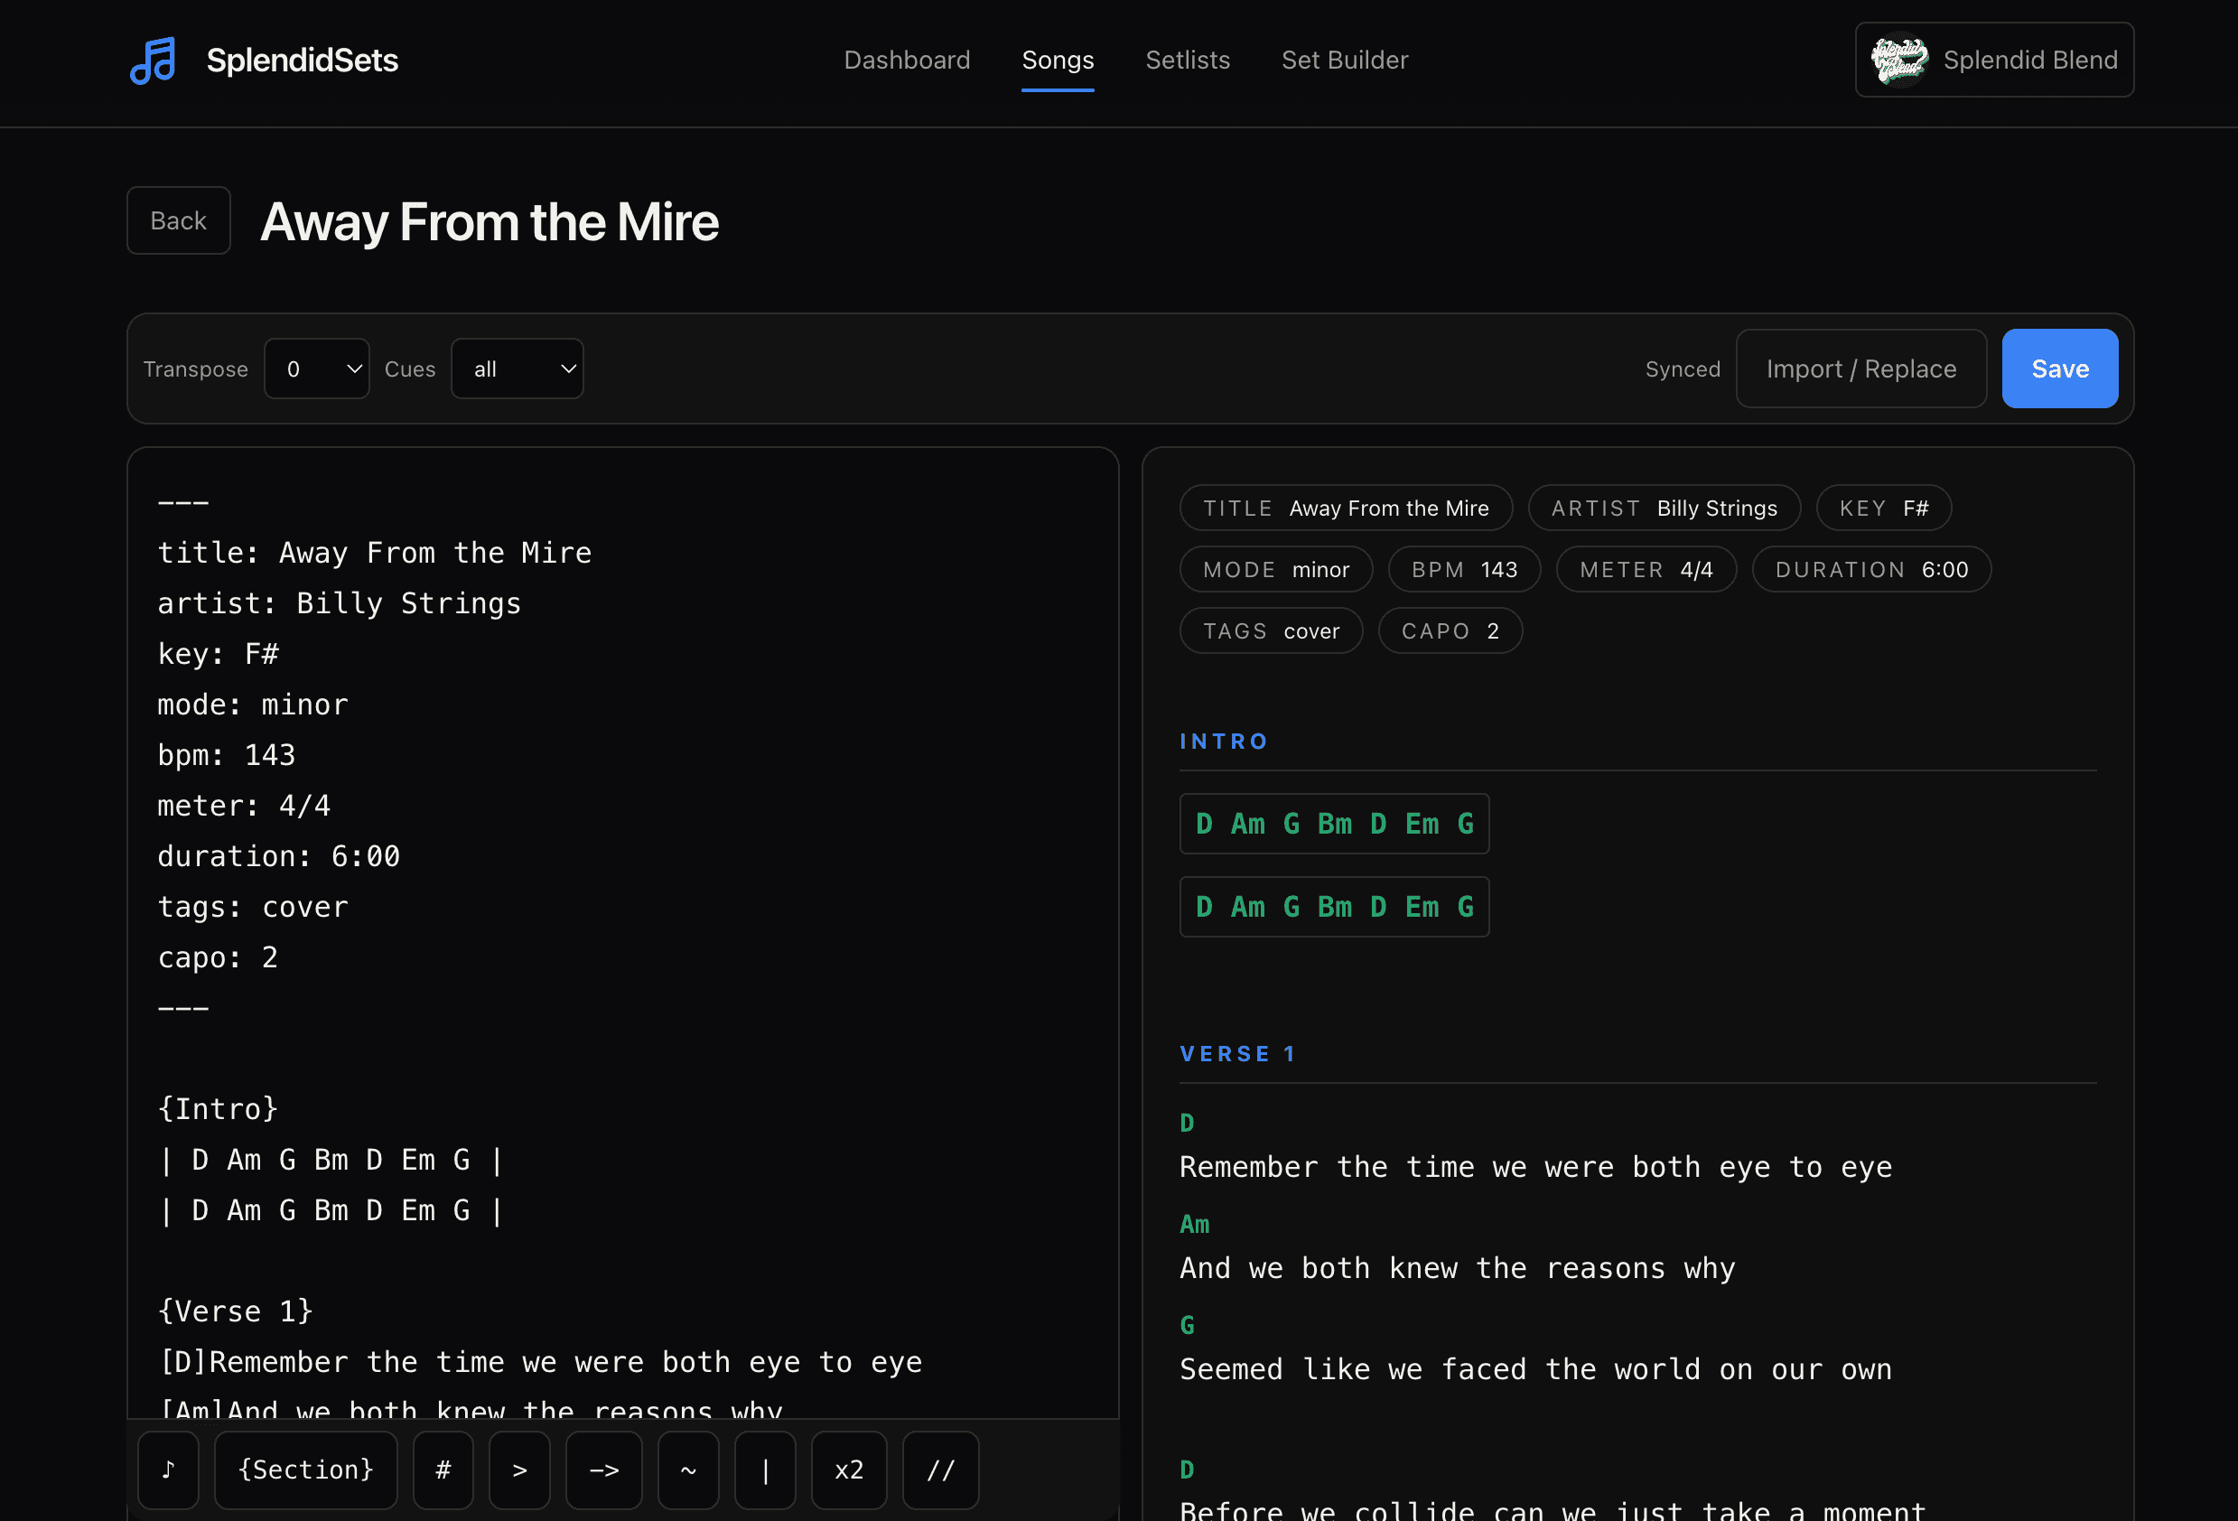Click the SplendidSets brand name
Screen dimensions: 2238x1521
coord(303,61)
